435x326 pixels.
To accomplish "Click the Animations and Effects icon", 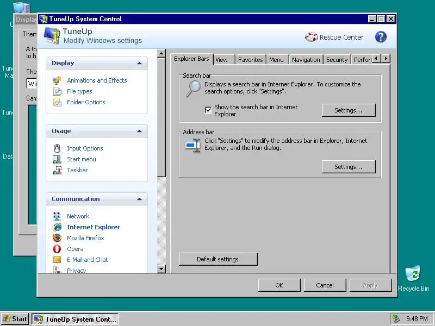I will tap(57, 80).
